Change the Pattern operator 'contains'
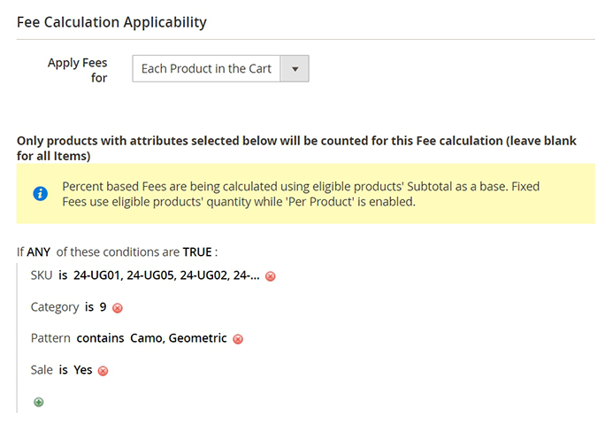 point(101,338)
